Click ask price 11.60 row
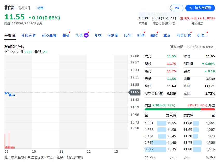 199,123
